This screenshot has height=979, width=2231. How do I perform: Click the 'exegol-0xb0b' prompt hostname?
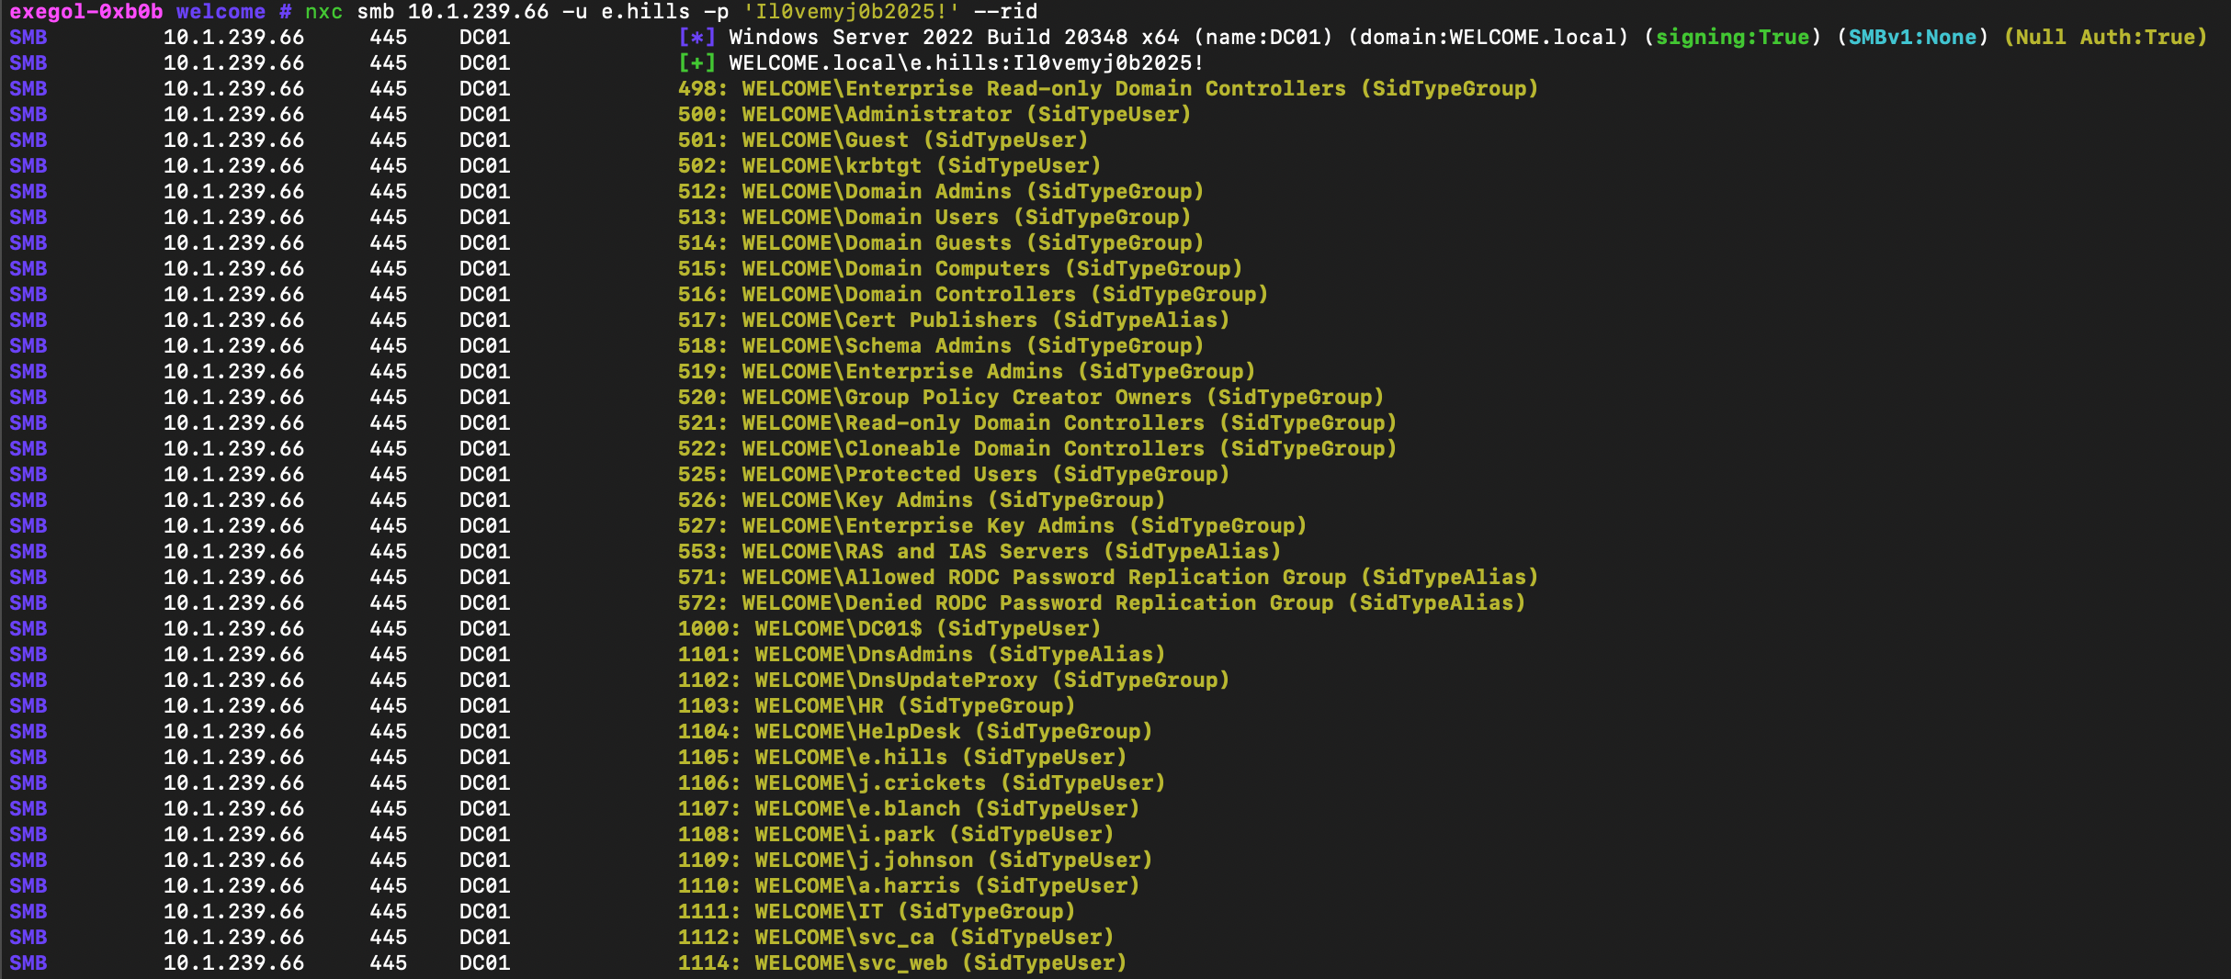[x=86, y=12]
